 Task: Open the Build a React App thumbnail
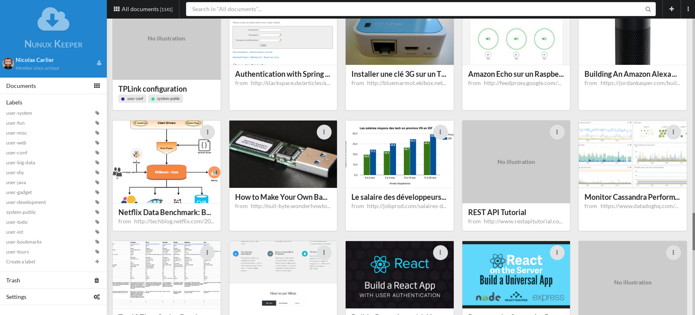click(x=400, y=275)
